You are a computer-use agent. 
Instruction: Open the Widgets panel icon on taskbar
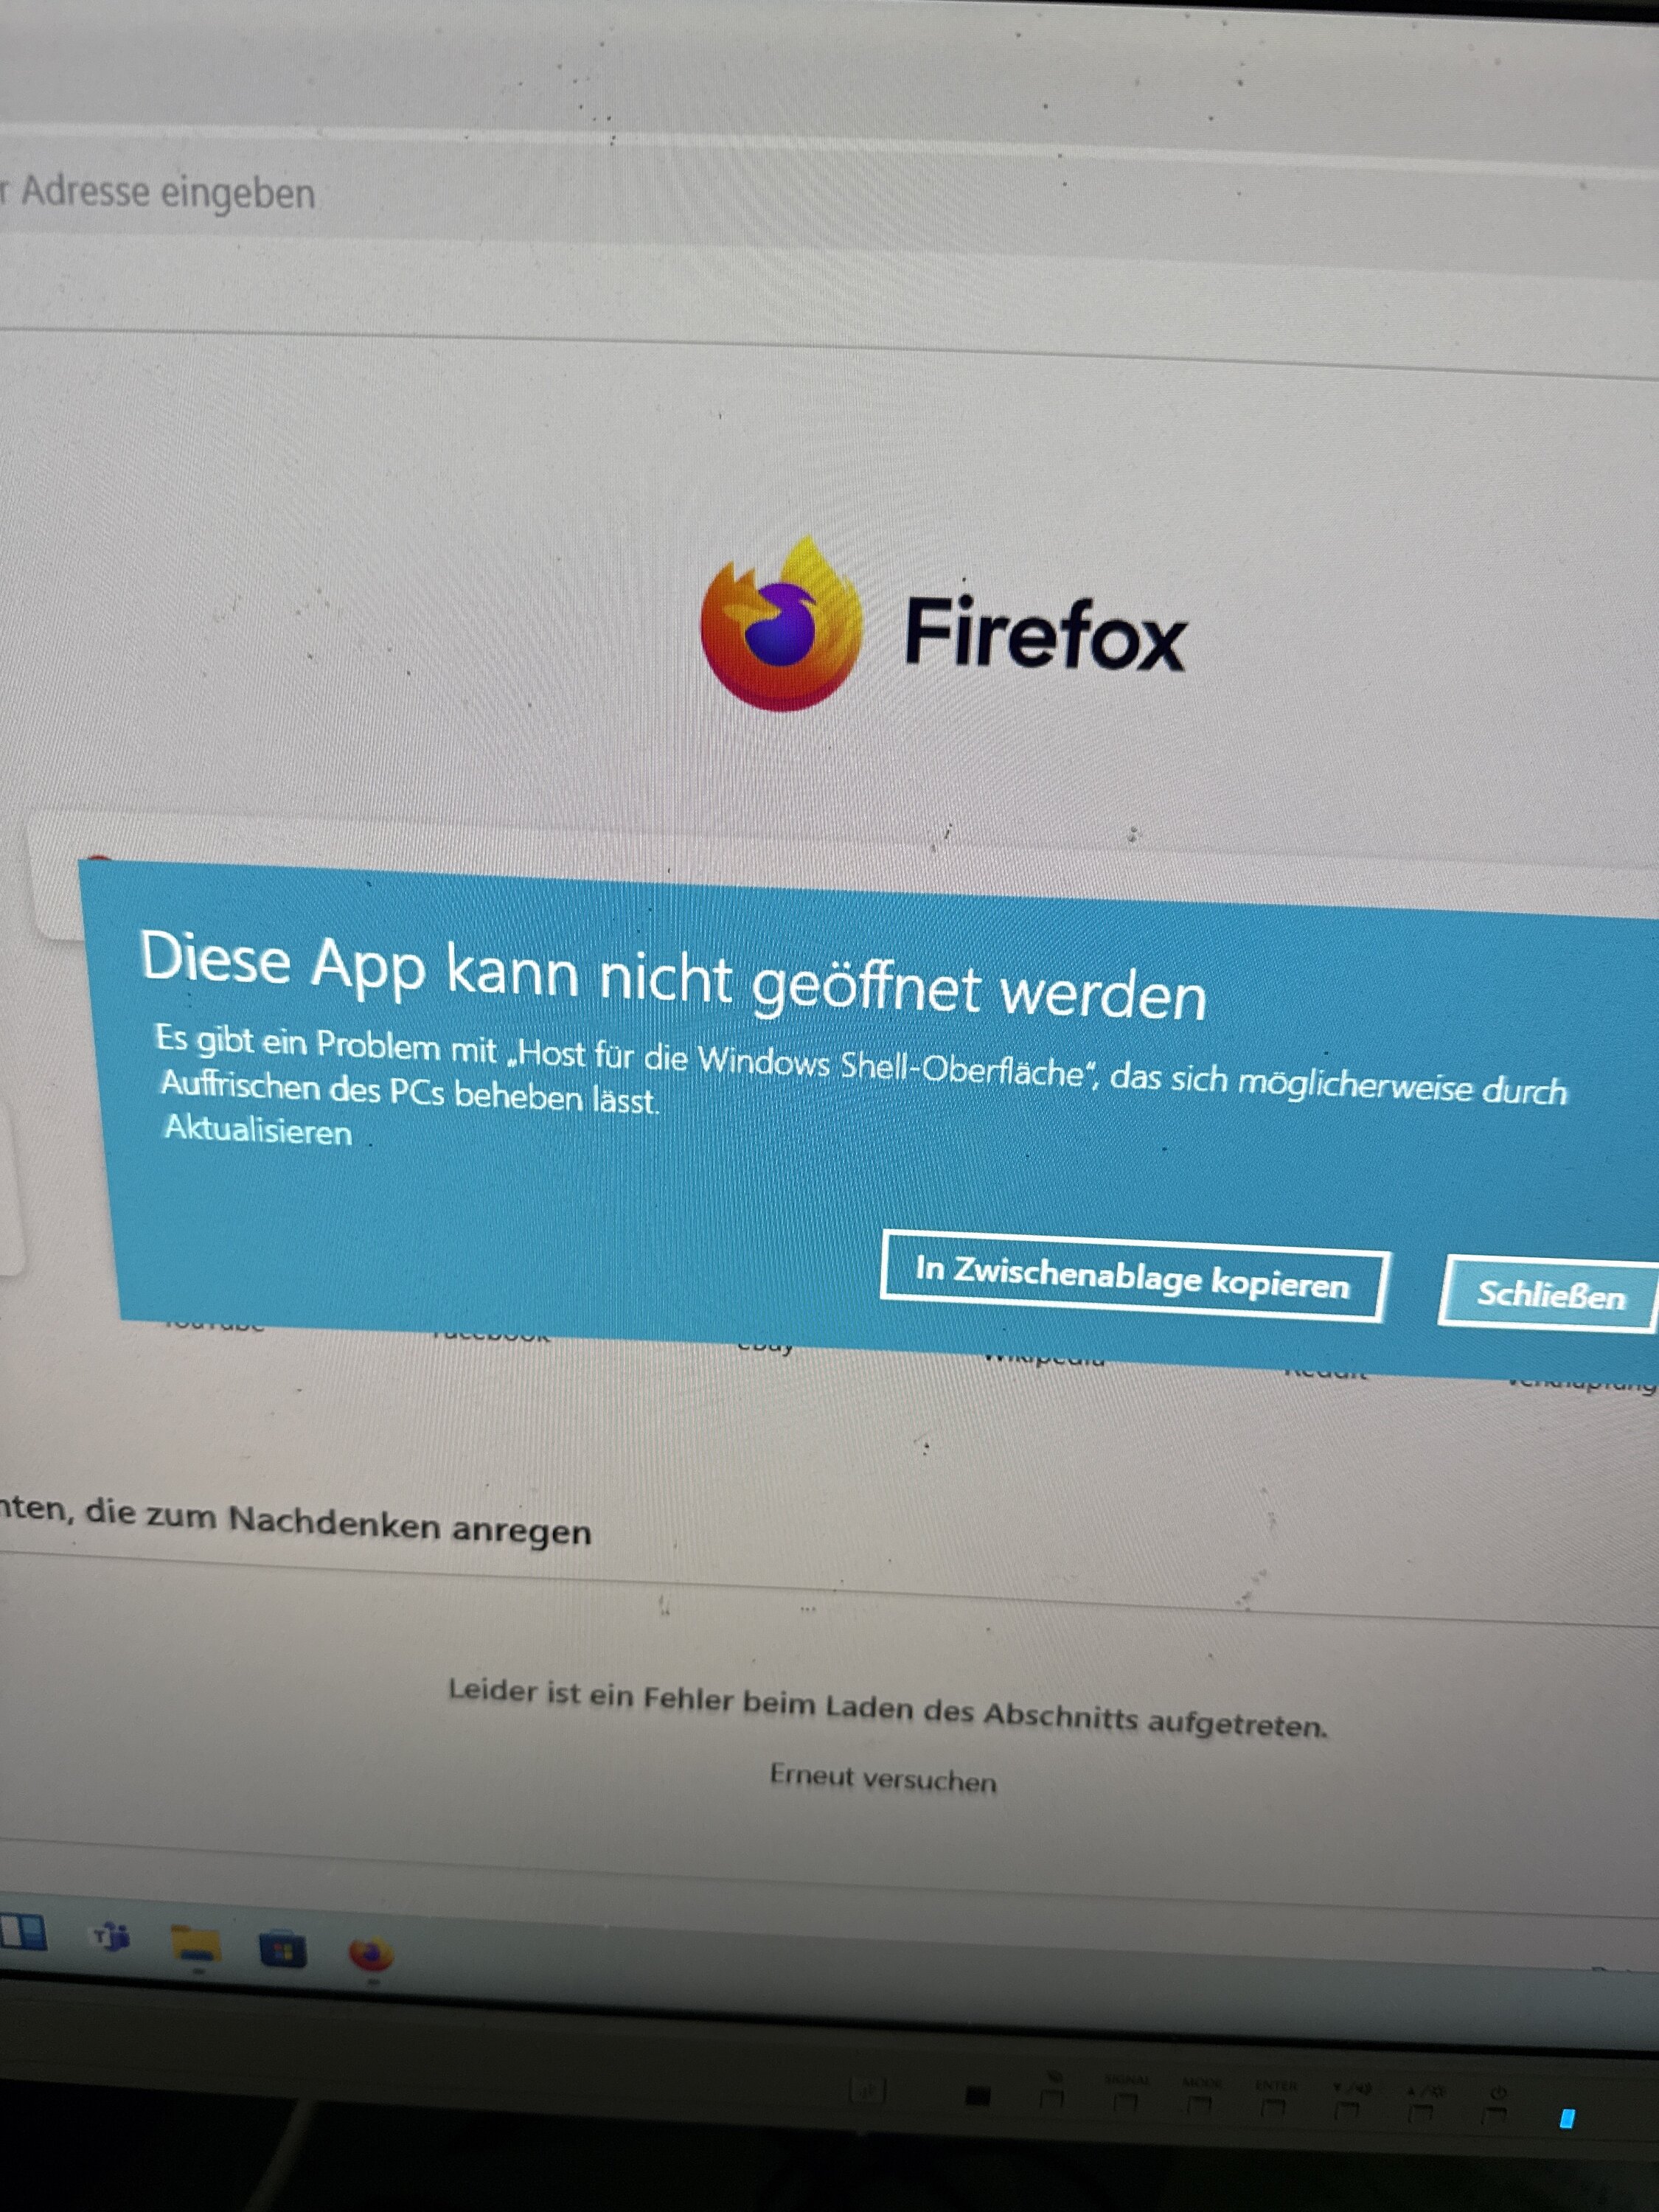click(23, 1931)
